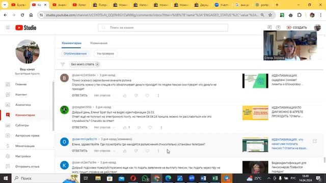Click the YouTube Studio logo

26,27
